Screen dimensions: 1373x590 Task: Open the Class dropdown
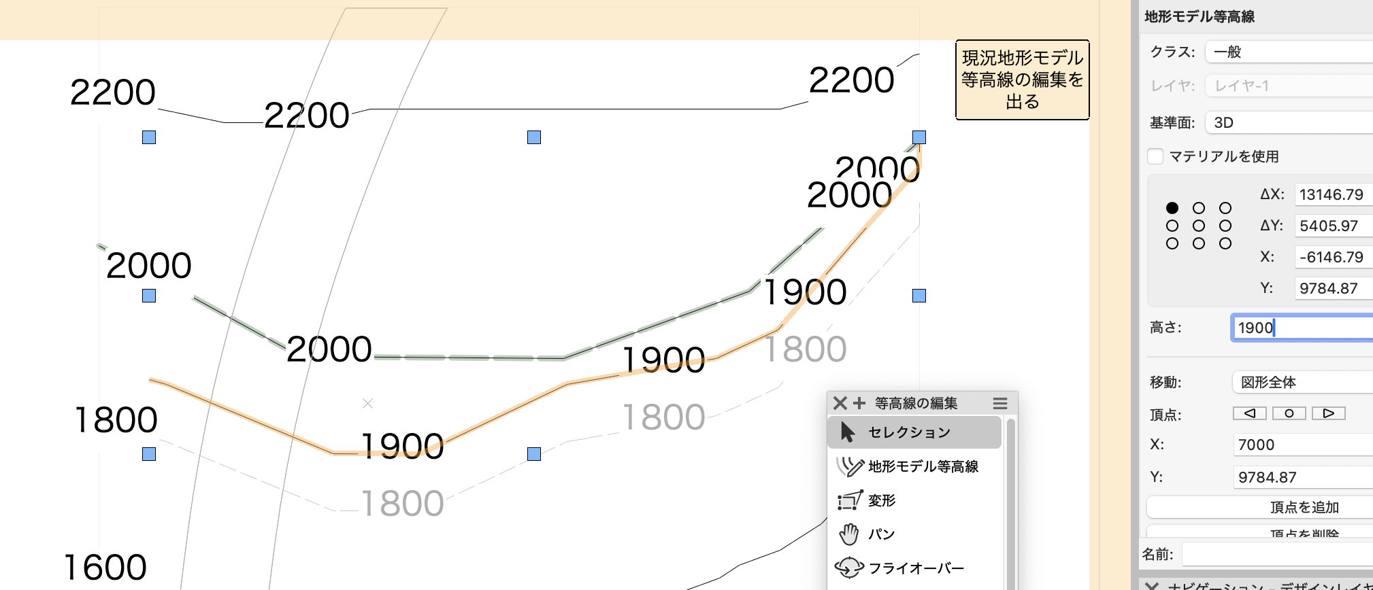point(1289,52)
